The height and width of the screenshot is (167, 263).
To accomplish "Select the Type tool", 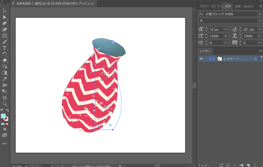I will click(x=4, y=48).
